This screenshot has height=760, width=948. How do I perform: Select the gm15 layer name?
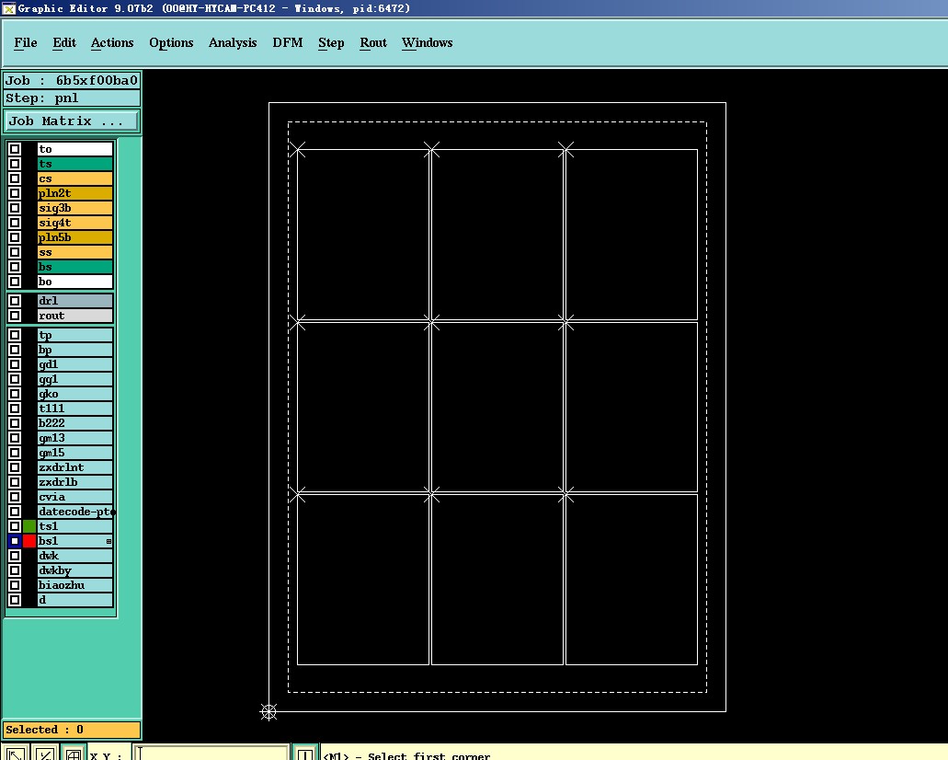[x=75, y=453]
